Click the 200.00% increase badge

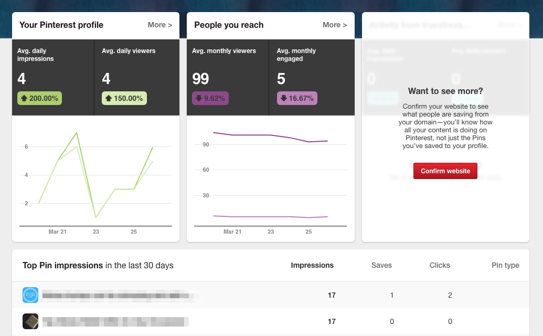coord(40,98)
